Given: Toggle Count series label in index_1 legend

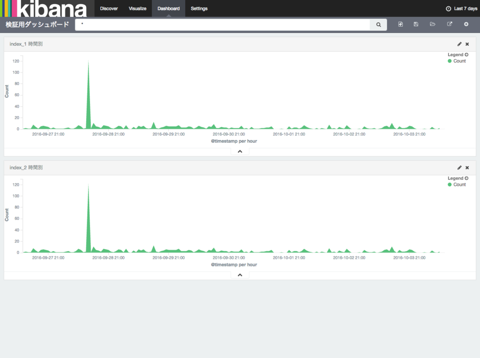Looking at the screenshot, I should (x=459, y=61).
